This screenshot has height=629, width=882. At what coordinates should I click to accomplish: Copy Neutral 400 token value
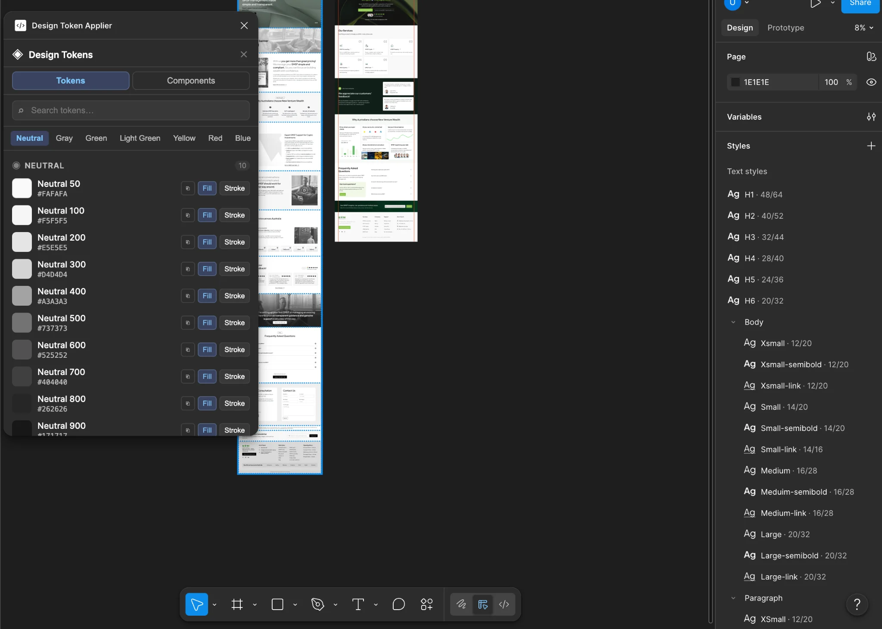188,296
